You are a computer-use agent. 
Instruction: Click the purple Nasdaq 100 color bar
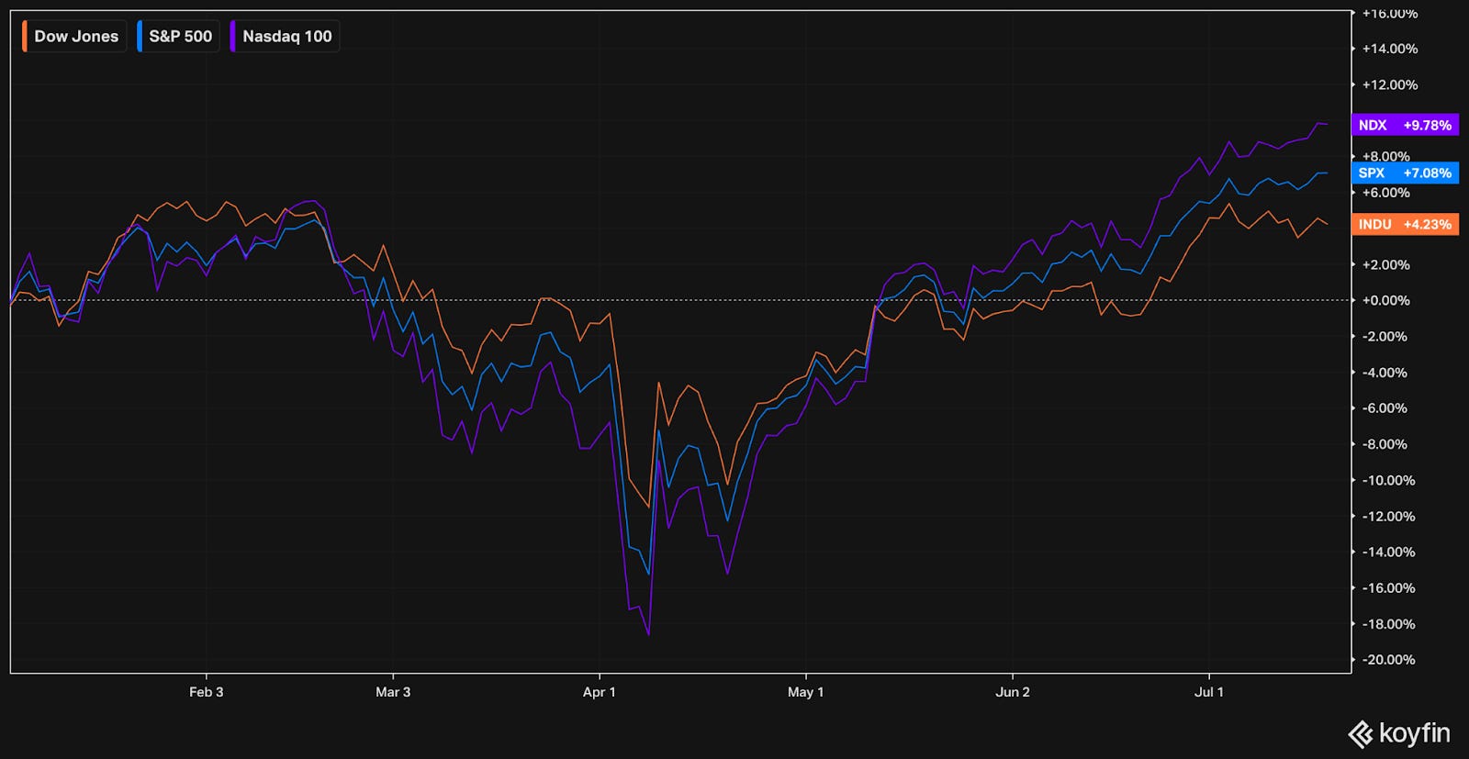[x=233, y=37]
